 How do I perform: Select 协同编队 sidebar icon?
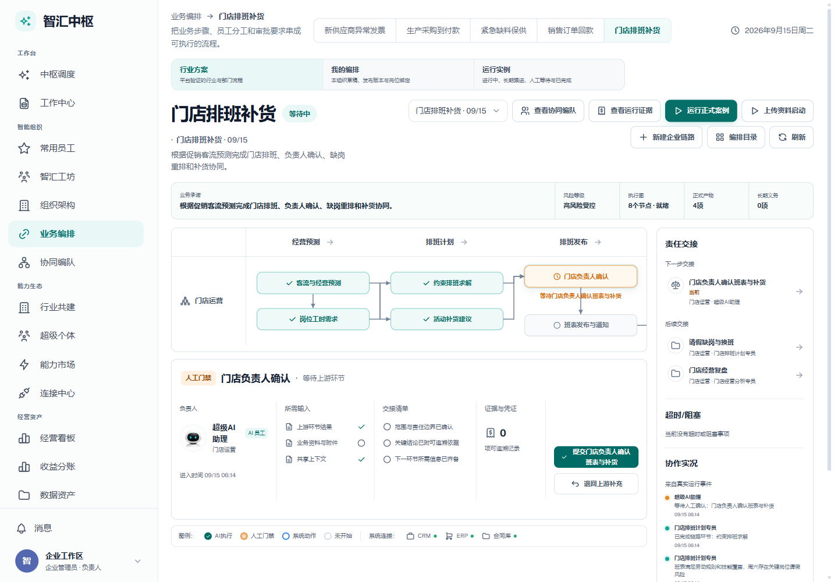click(24, 262)
